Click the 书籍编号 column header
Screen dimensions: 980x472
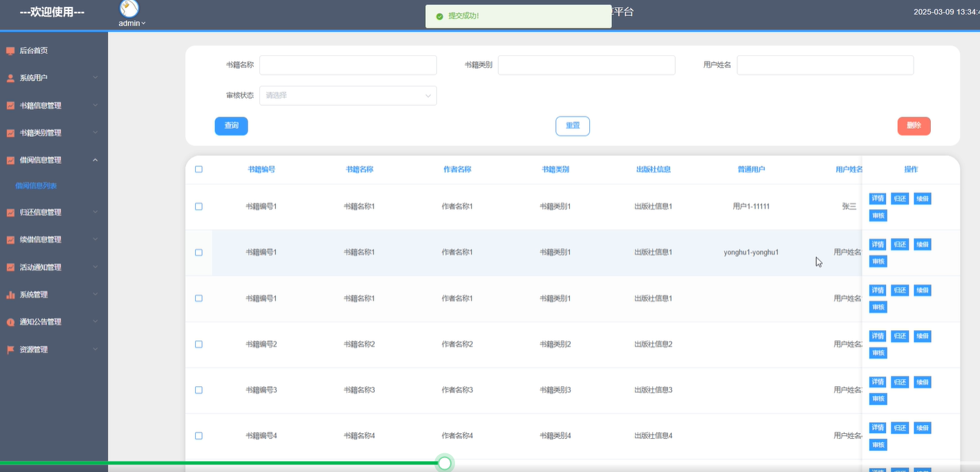(261, 170)
